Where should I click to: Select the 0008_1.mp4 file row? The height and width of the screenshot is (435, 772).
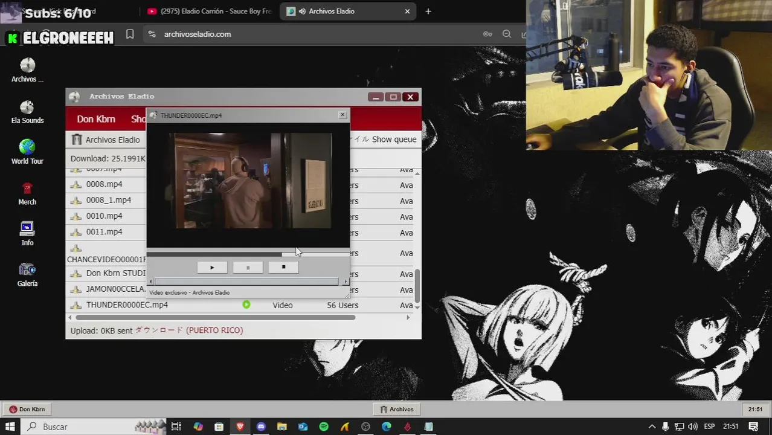click(x=109, y=200)
